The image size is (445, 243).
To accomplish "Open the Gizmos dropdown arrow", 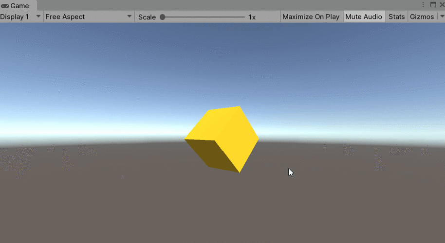I will 442,17.
